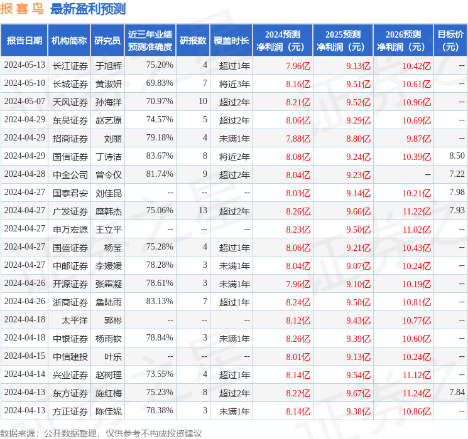Screen dimensions: 468x439
Task: Click analyst name 陈佳妮
Action: (109, 411)
